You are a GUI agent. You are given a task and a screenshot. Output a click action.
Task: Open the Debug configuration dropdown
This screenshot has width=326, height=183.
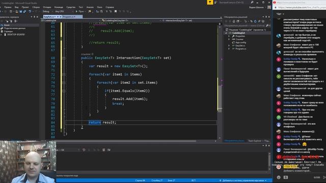pyautogui.click(x=47, y=11)
